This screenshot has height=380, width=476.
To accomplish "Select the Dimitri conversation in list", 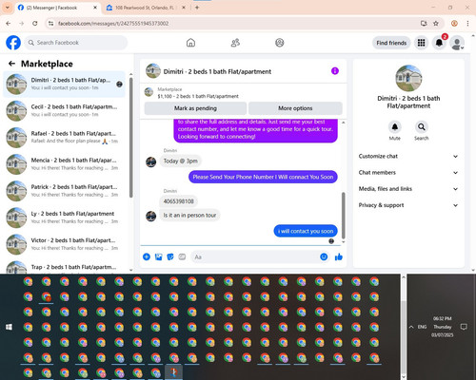I will pos(65,84).
